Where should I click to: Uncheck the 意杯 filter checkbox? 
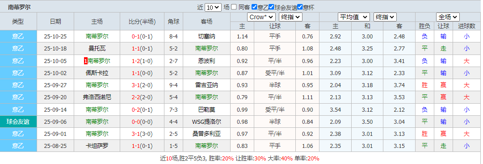coord(300,7)
